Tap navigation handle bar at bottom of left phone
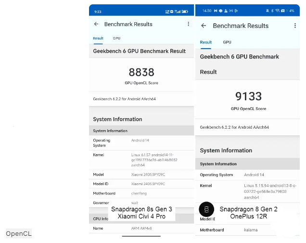Viewport: 306px width, 243px height. point(141,236)
